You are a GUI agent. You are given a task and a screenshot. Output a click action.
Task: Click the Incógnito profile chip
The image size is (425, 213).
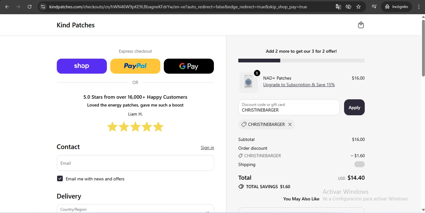point(397,7)
